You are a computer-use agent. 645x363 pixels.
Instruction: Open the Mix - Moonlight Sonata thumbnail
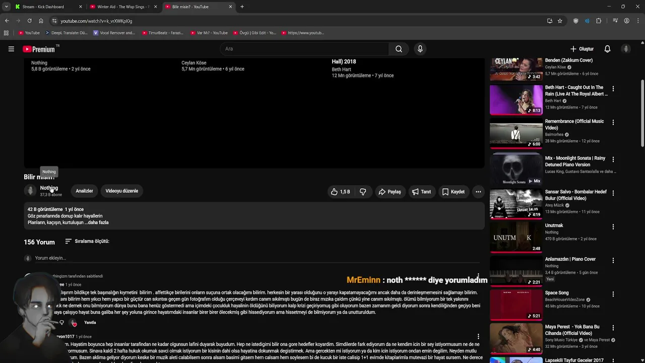point(516,170)
